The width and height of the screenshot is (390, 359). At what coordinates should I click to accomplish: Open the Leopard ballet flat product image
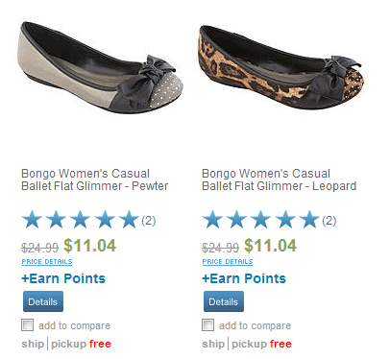pos(280,67)
